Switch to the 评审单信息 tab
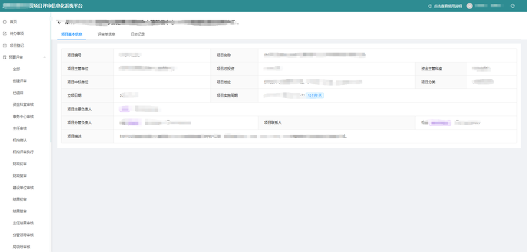The height and width of the screenshot is (252, 527). tap(106, 34)
